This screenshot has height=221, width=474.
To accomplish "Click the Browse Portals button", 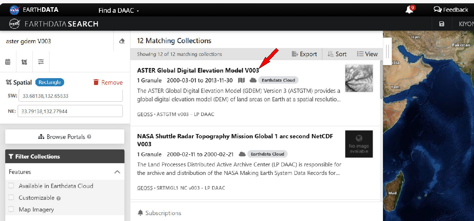I will tap(65, 137).
